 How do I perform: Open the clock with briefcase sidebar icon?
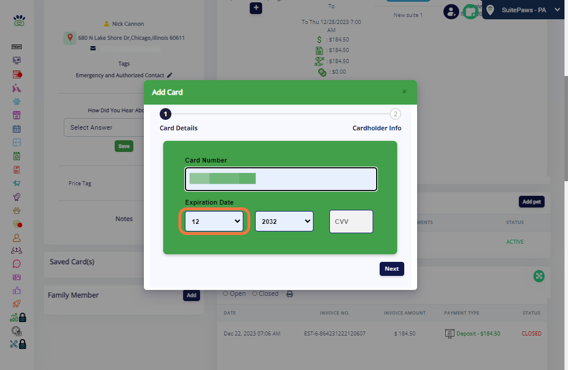click(x=16, y=331)
